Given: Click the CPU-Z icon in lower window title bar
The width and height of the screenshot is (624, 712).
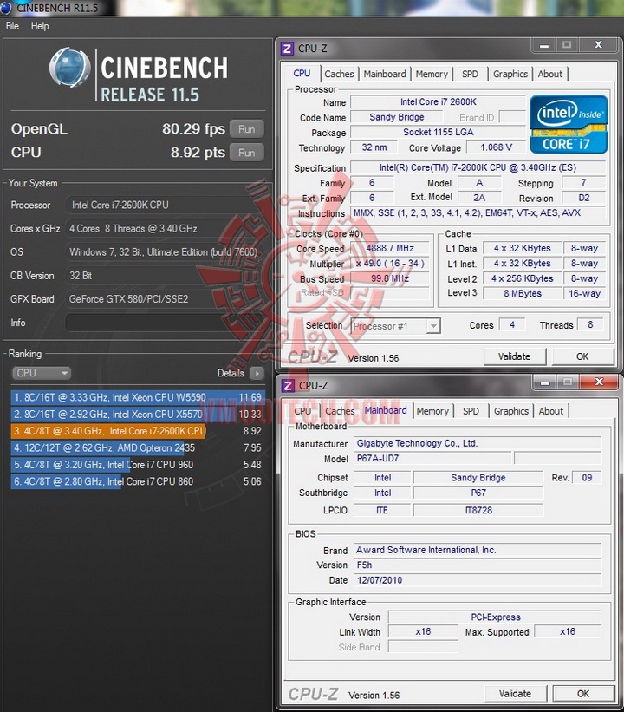Looking at the screenshot, I should coord(288,386).
